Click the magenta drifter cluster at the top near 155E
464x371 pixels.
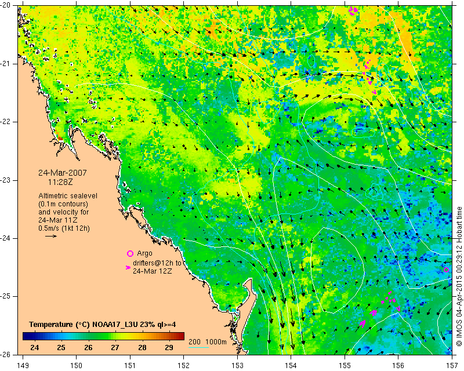(x=353, y=10)
